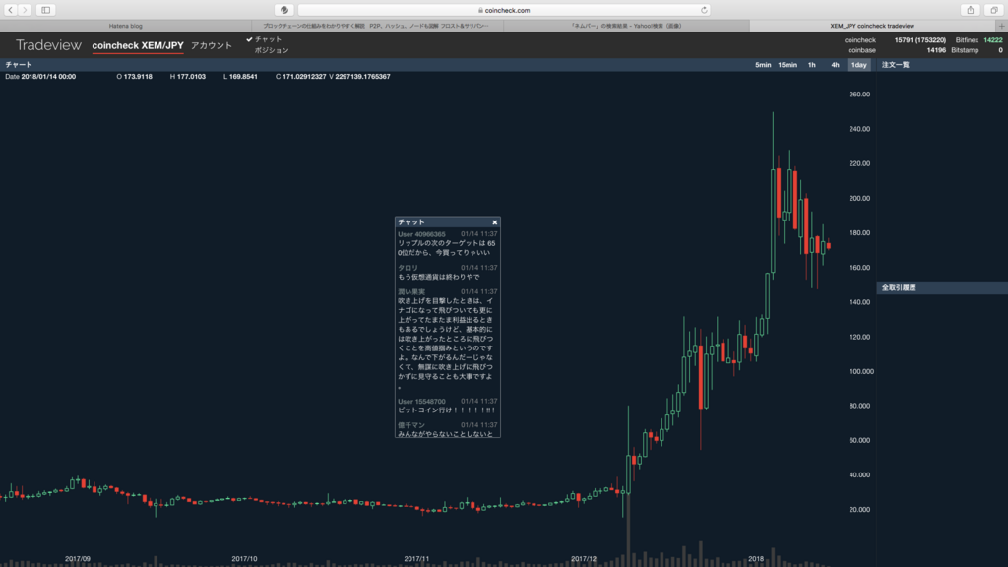Close the チャット chat popup
This screenshot has width=1008, height=567.
495,222
